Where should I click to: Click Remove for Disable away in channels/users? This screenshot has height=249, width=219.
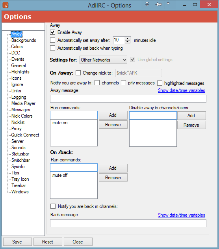pyautogui.click(x=191, y=125)
